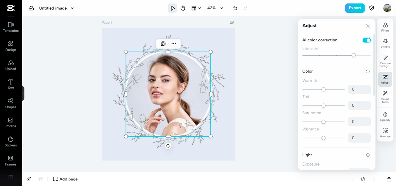Redo the last action

(x=246, y=8)
